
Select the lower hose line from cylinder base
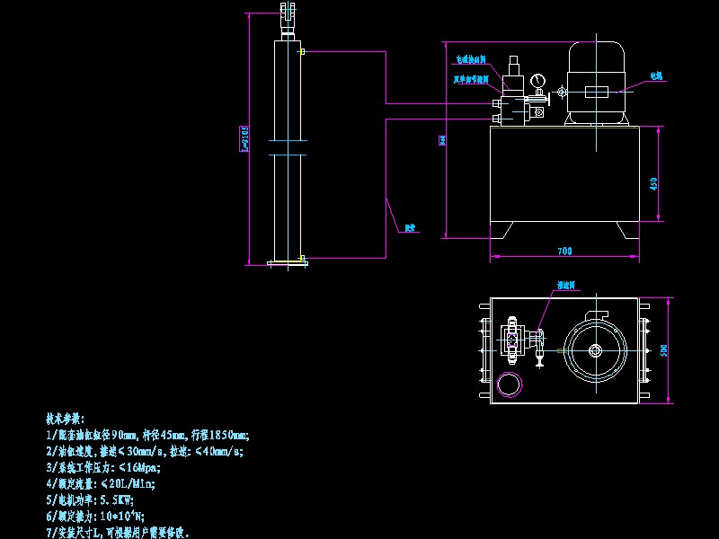coord(386,189)
